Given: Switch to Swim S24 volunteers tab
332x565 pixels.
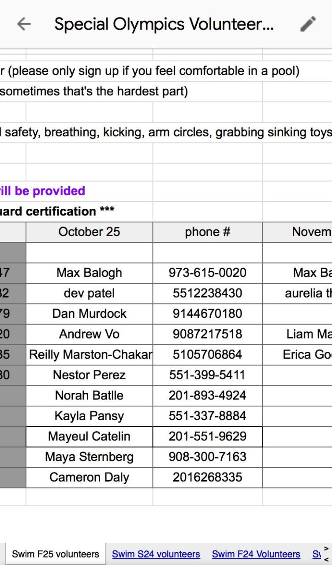Looking at the screenshot, I should (x=156, y=554).
